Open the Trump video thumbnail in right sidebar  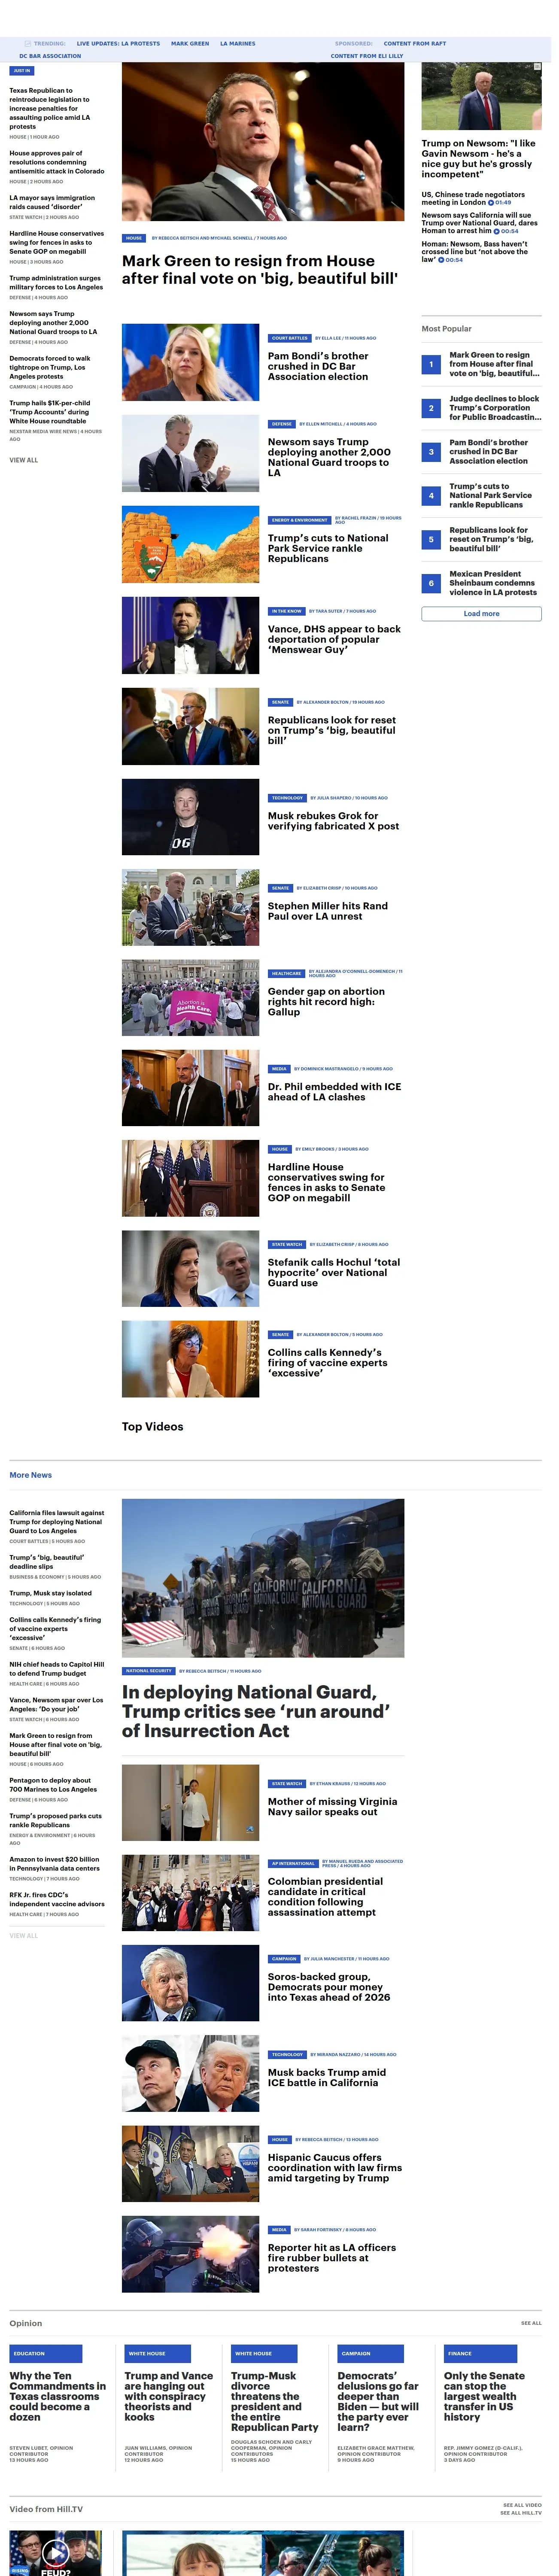click(481, 96)
